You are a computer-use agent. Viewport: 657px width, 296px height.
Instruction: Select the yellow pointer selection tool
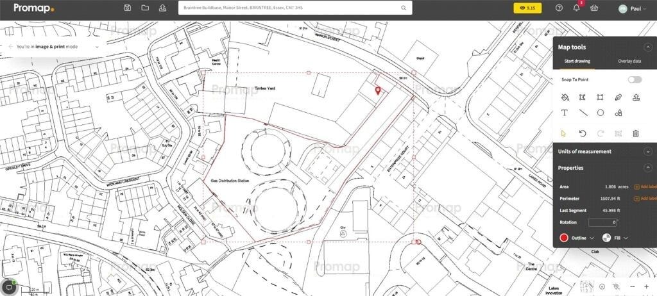tap(563, 133)
